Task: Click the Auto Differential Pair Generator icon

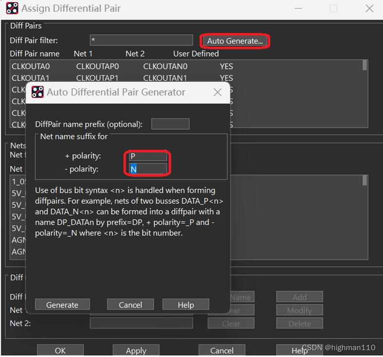Action: coord(39,92)
